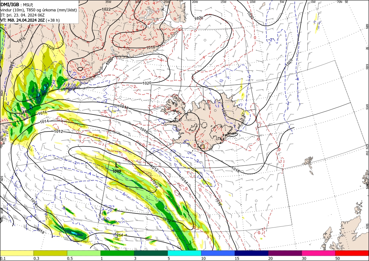Click the yellow 0.1 precipitation legend swatch
This screenshot has width=369, height=261.
17,253
